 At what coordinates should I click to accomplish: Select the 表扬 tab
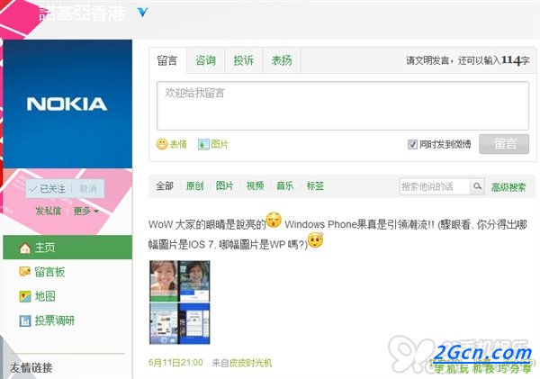(x=282, y=60)
